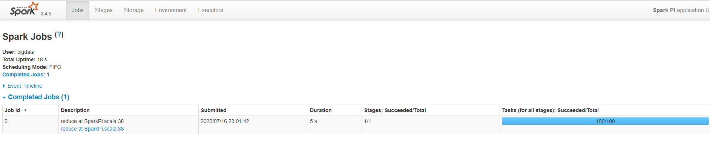
Task: Click the Event Timeline triangle arrow
Action: coord(4,86)
